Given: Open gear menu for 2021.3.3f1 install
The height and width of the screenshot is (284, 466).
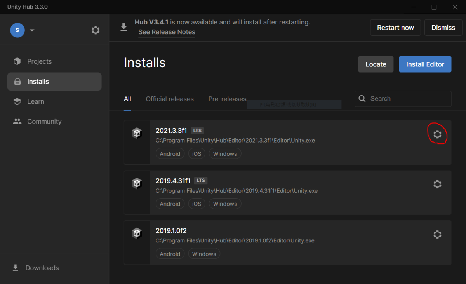Looking at the screenshot, I should 437,134.
